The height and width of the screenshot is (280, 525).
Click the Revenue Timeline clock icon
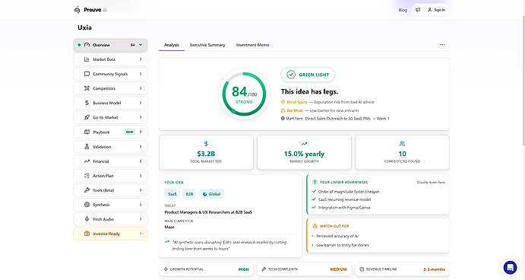362,269
